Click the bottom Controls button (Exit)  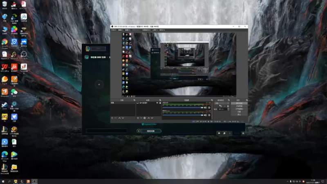coord(239,114)
